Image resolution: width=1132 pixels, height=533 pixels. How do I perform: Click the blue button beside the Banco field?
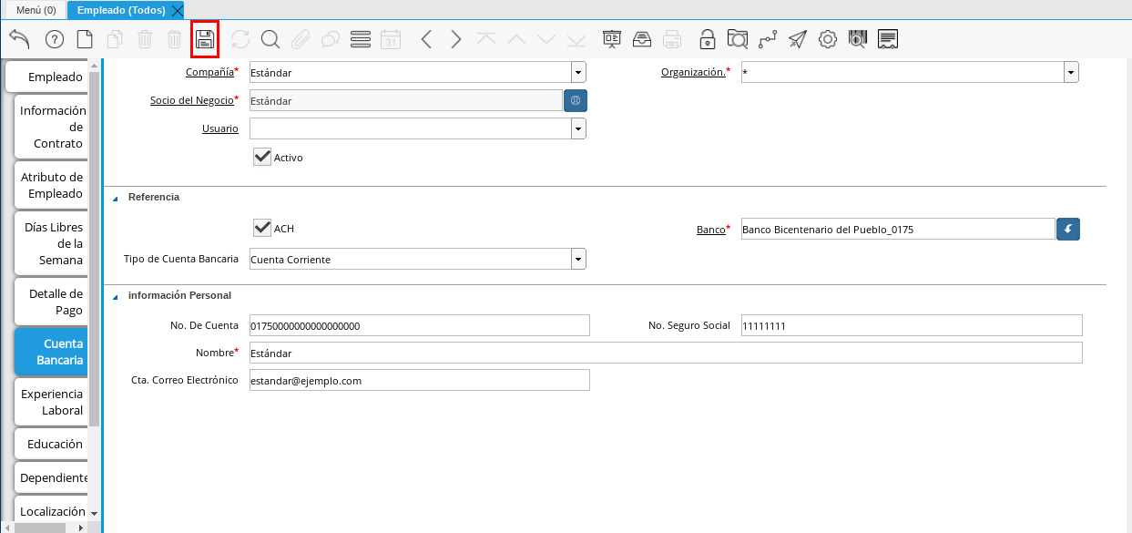tap(1068, 229)
